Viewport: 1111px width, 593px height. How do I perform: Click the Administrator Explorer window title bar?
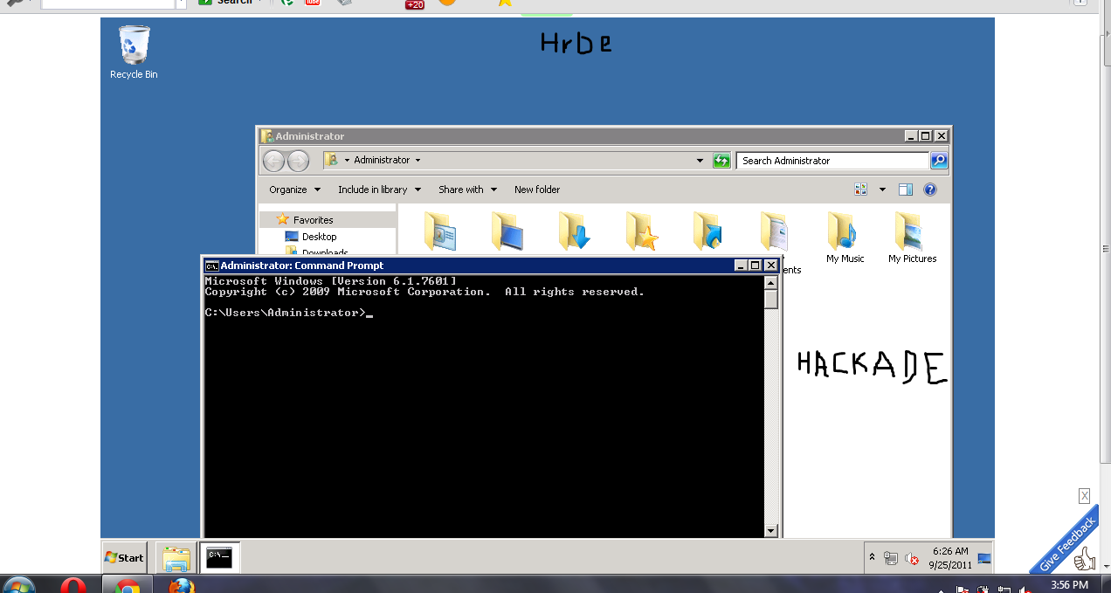tap(581, 136)
